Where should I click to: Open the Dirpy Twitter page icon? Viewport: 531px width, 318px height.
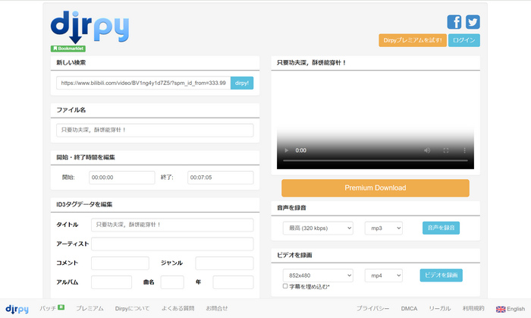pos(473,22)
